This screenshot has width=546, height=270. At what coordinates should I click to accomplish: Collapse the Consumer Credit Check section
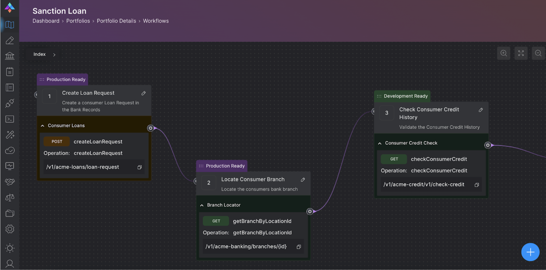point(380,143)
